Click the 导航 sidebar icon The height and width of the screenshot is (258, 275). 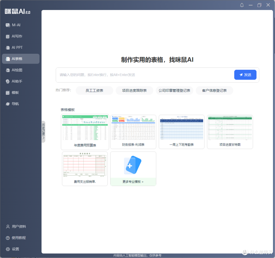[8, 104]
